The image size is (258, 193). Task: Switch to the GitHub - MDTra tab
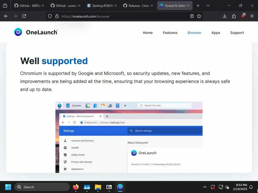[29, 6]
